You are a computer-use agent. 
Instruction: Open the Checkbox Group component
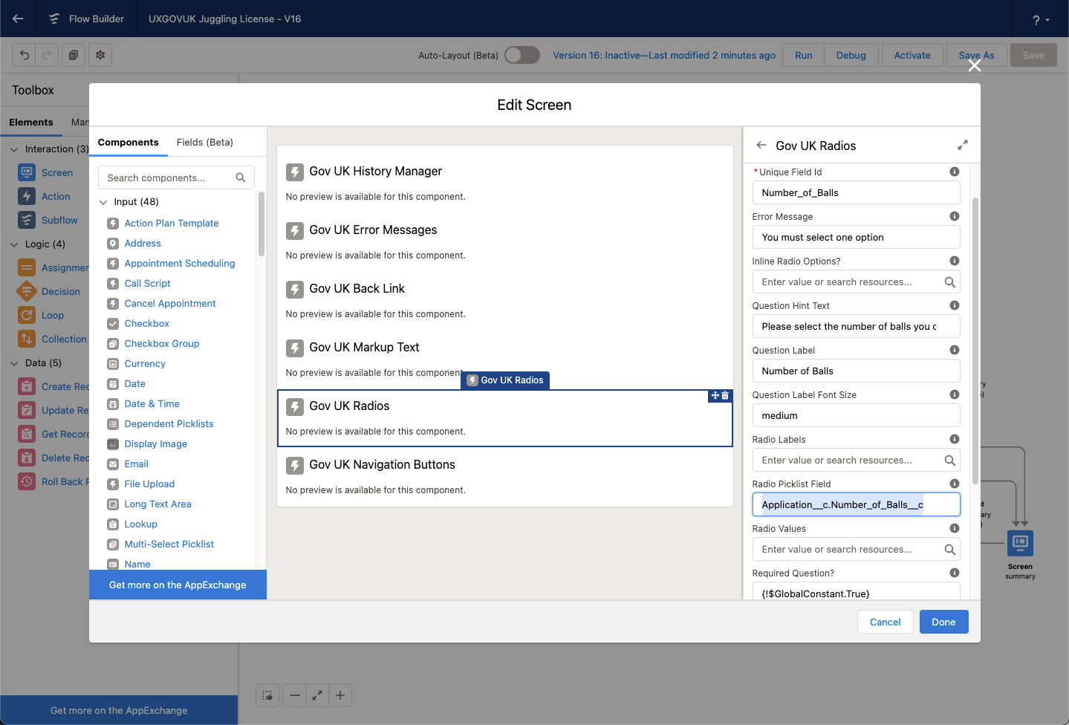click(160, 343)
